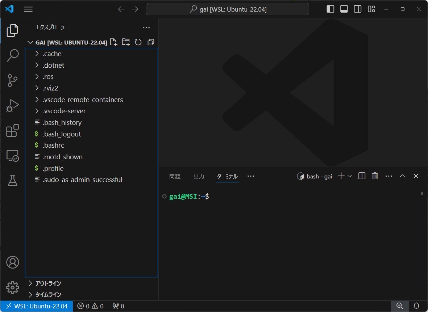
Task: Split the terminal pane
Action: [x=362, y=176]
